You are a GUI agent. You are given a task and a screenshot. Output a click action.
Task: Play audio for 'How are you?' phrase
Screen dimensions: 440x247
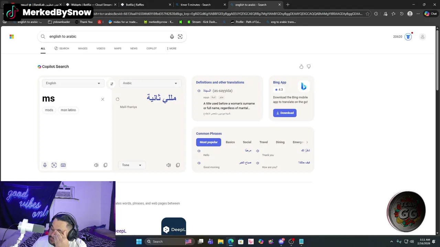[257, 163]
